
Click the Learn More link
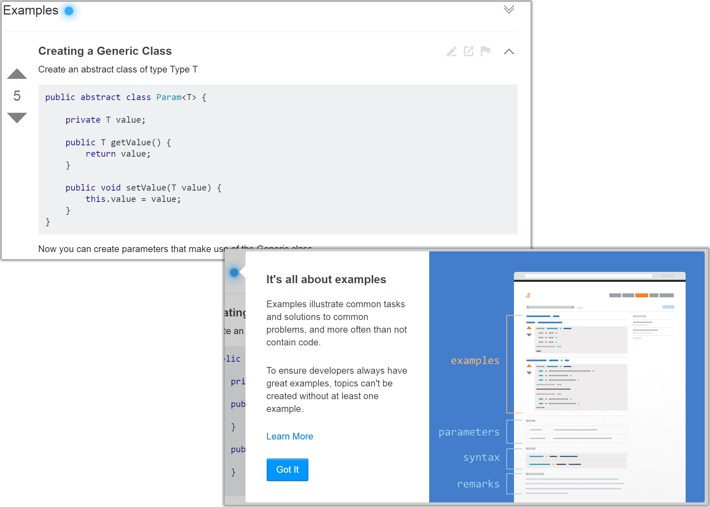pos(290,437)
